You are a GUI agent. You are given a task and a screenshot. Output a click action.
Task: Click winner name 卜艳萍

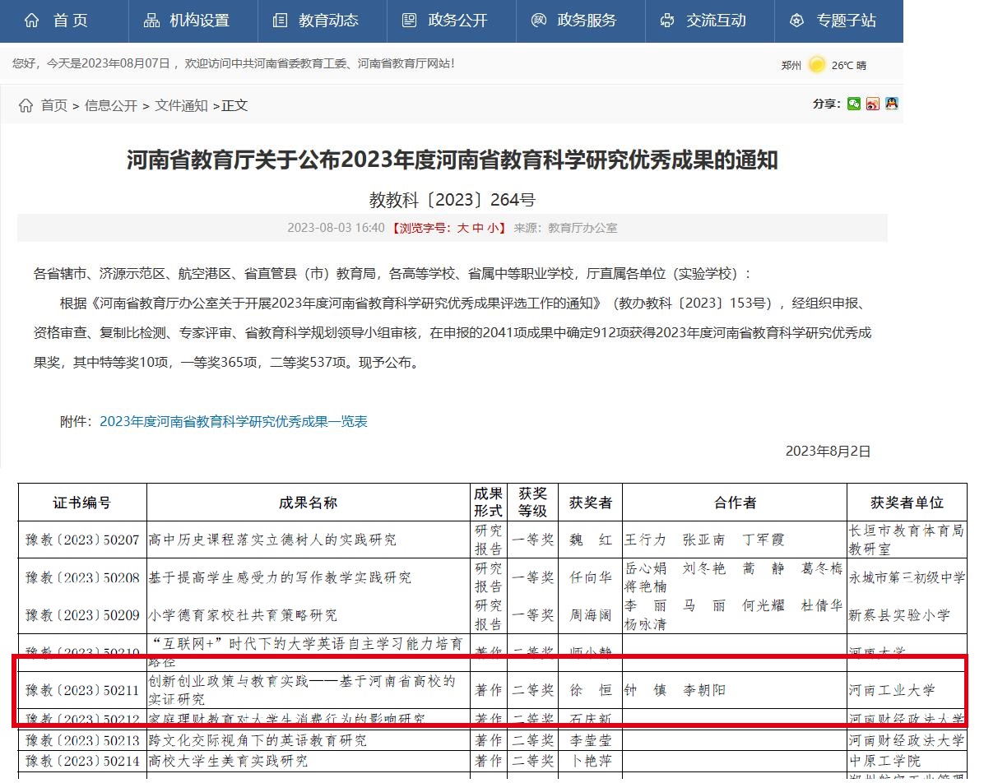coord(591,761)
